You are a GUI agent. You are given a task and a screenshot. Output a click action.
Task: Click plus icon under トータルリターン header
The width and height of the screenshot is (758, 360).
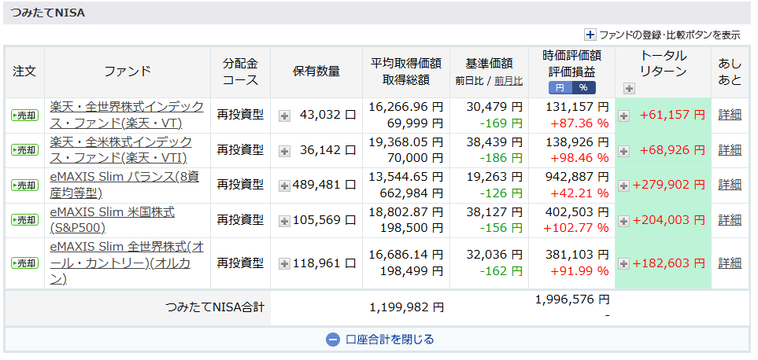point(628,89)
